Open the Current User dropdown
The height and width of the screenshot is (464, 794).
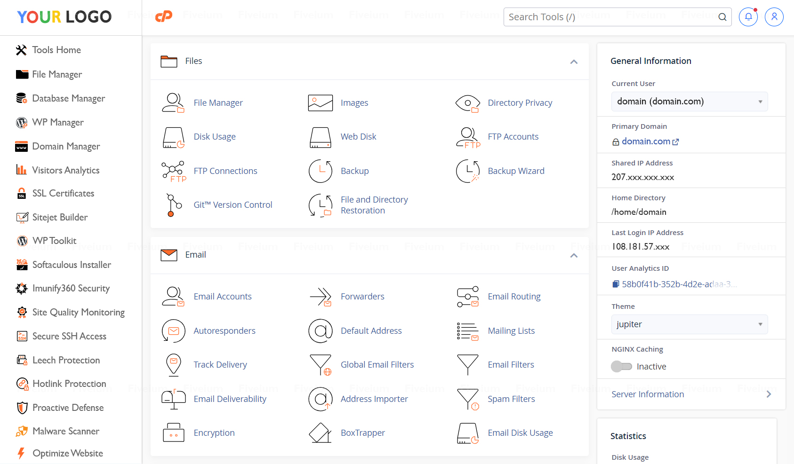[689, 101]
